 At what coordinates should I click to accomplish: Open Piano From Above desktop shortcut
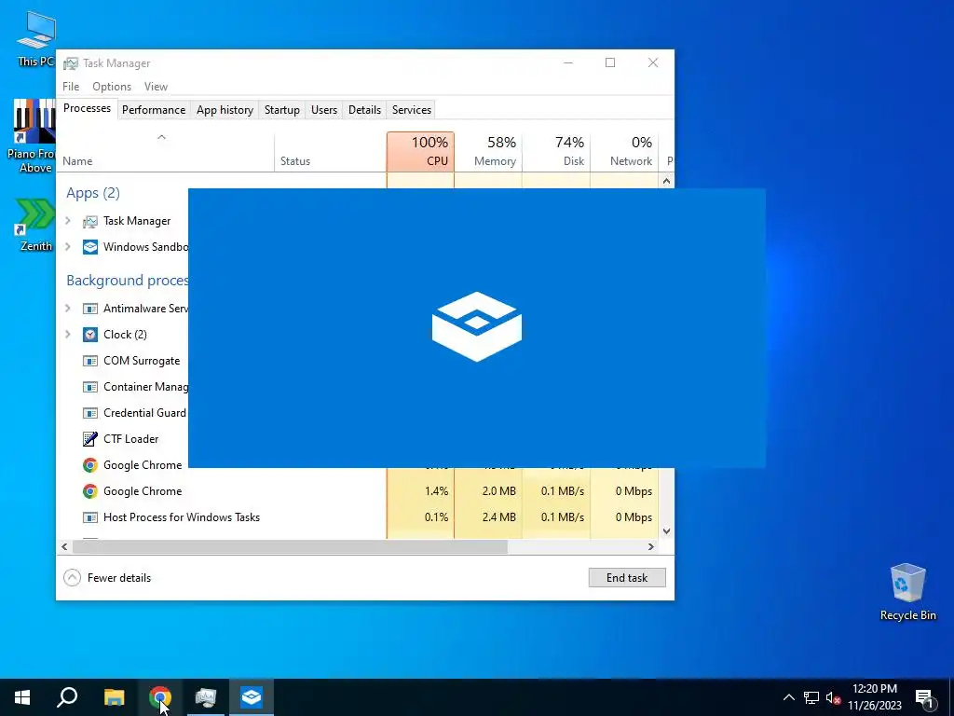coord(34,135)
